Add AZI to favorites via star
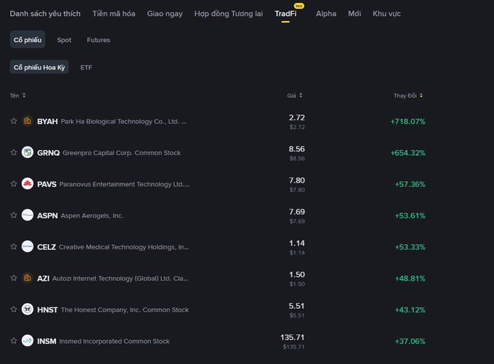The image size is (494, 364). [14, 278]
